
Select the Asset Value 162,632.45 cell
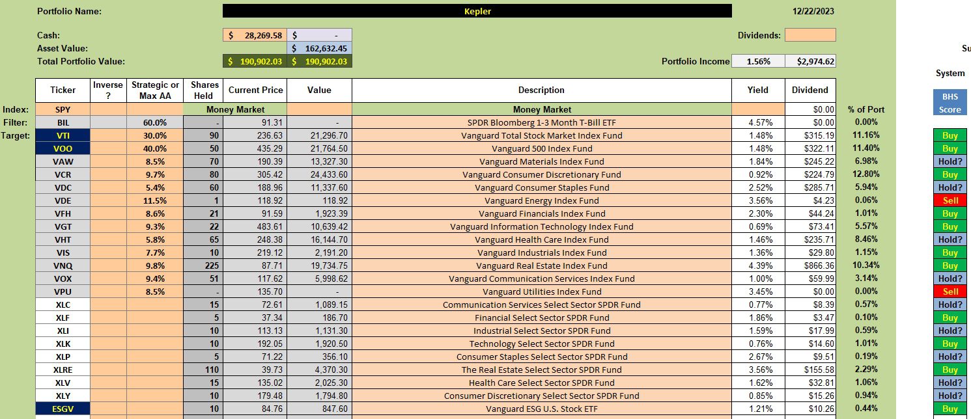click(x=319, y=48)
